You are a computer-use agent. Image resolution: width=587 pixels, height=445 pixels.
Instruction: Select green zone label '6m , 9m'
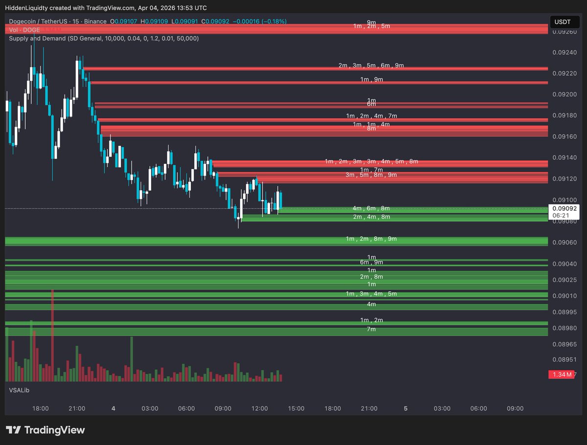pos(371,263)
